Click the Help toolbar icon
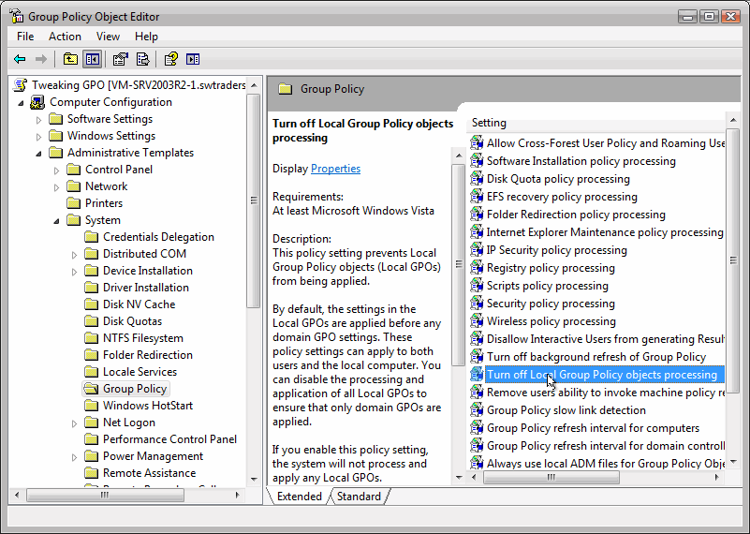 click(170, 59)
